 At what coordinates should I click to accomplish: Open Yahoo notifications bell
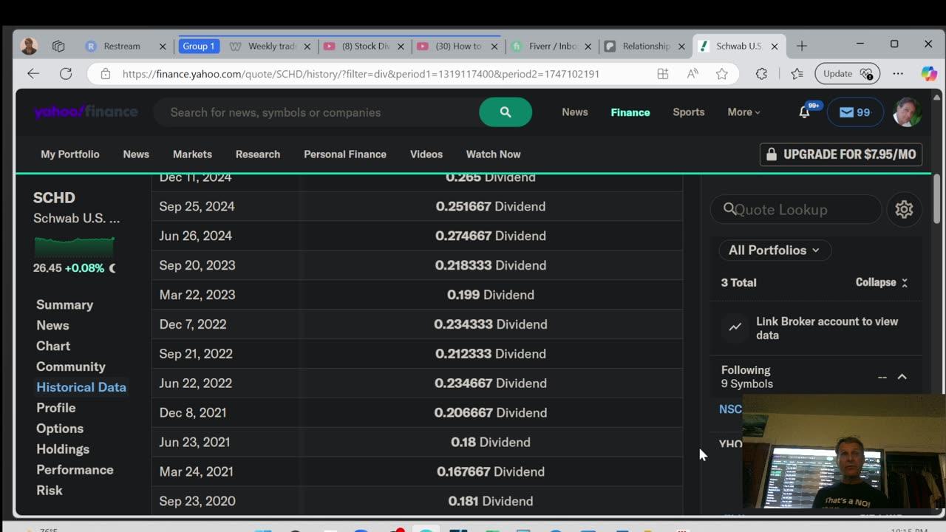pyautogui.click(x=804, y=112)
